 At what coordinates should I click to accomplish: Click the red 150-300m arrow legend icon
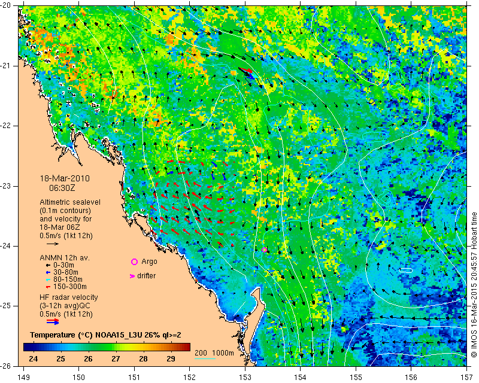pos(48,287)
